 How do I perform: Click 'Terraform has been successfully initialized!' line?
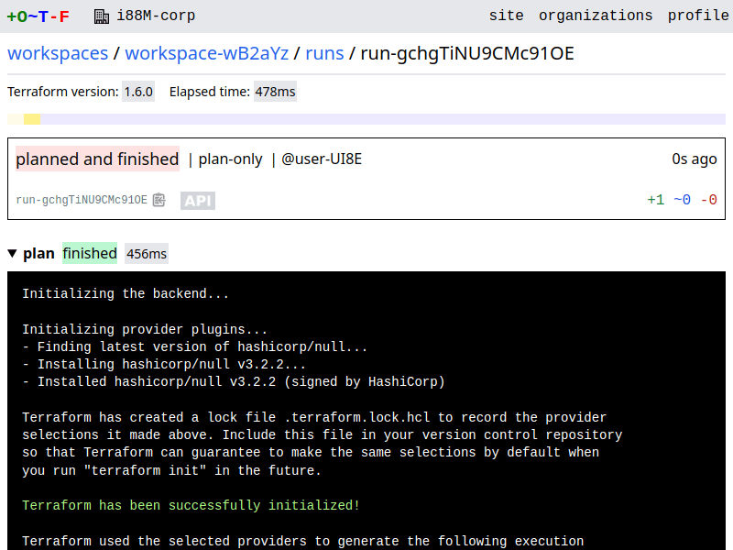[191, 506]
